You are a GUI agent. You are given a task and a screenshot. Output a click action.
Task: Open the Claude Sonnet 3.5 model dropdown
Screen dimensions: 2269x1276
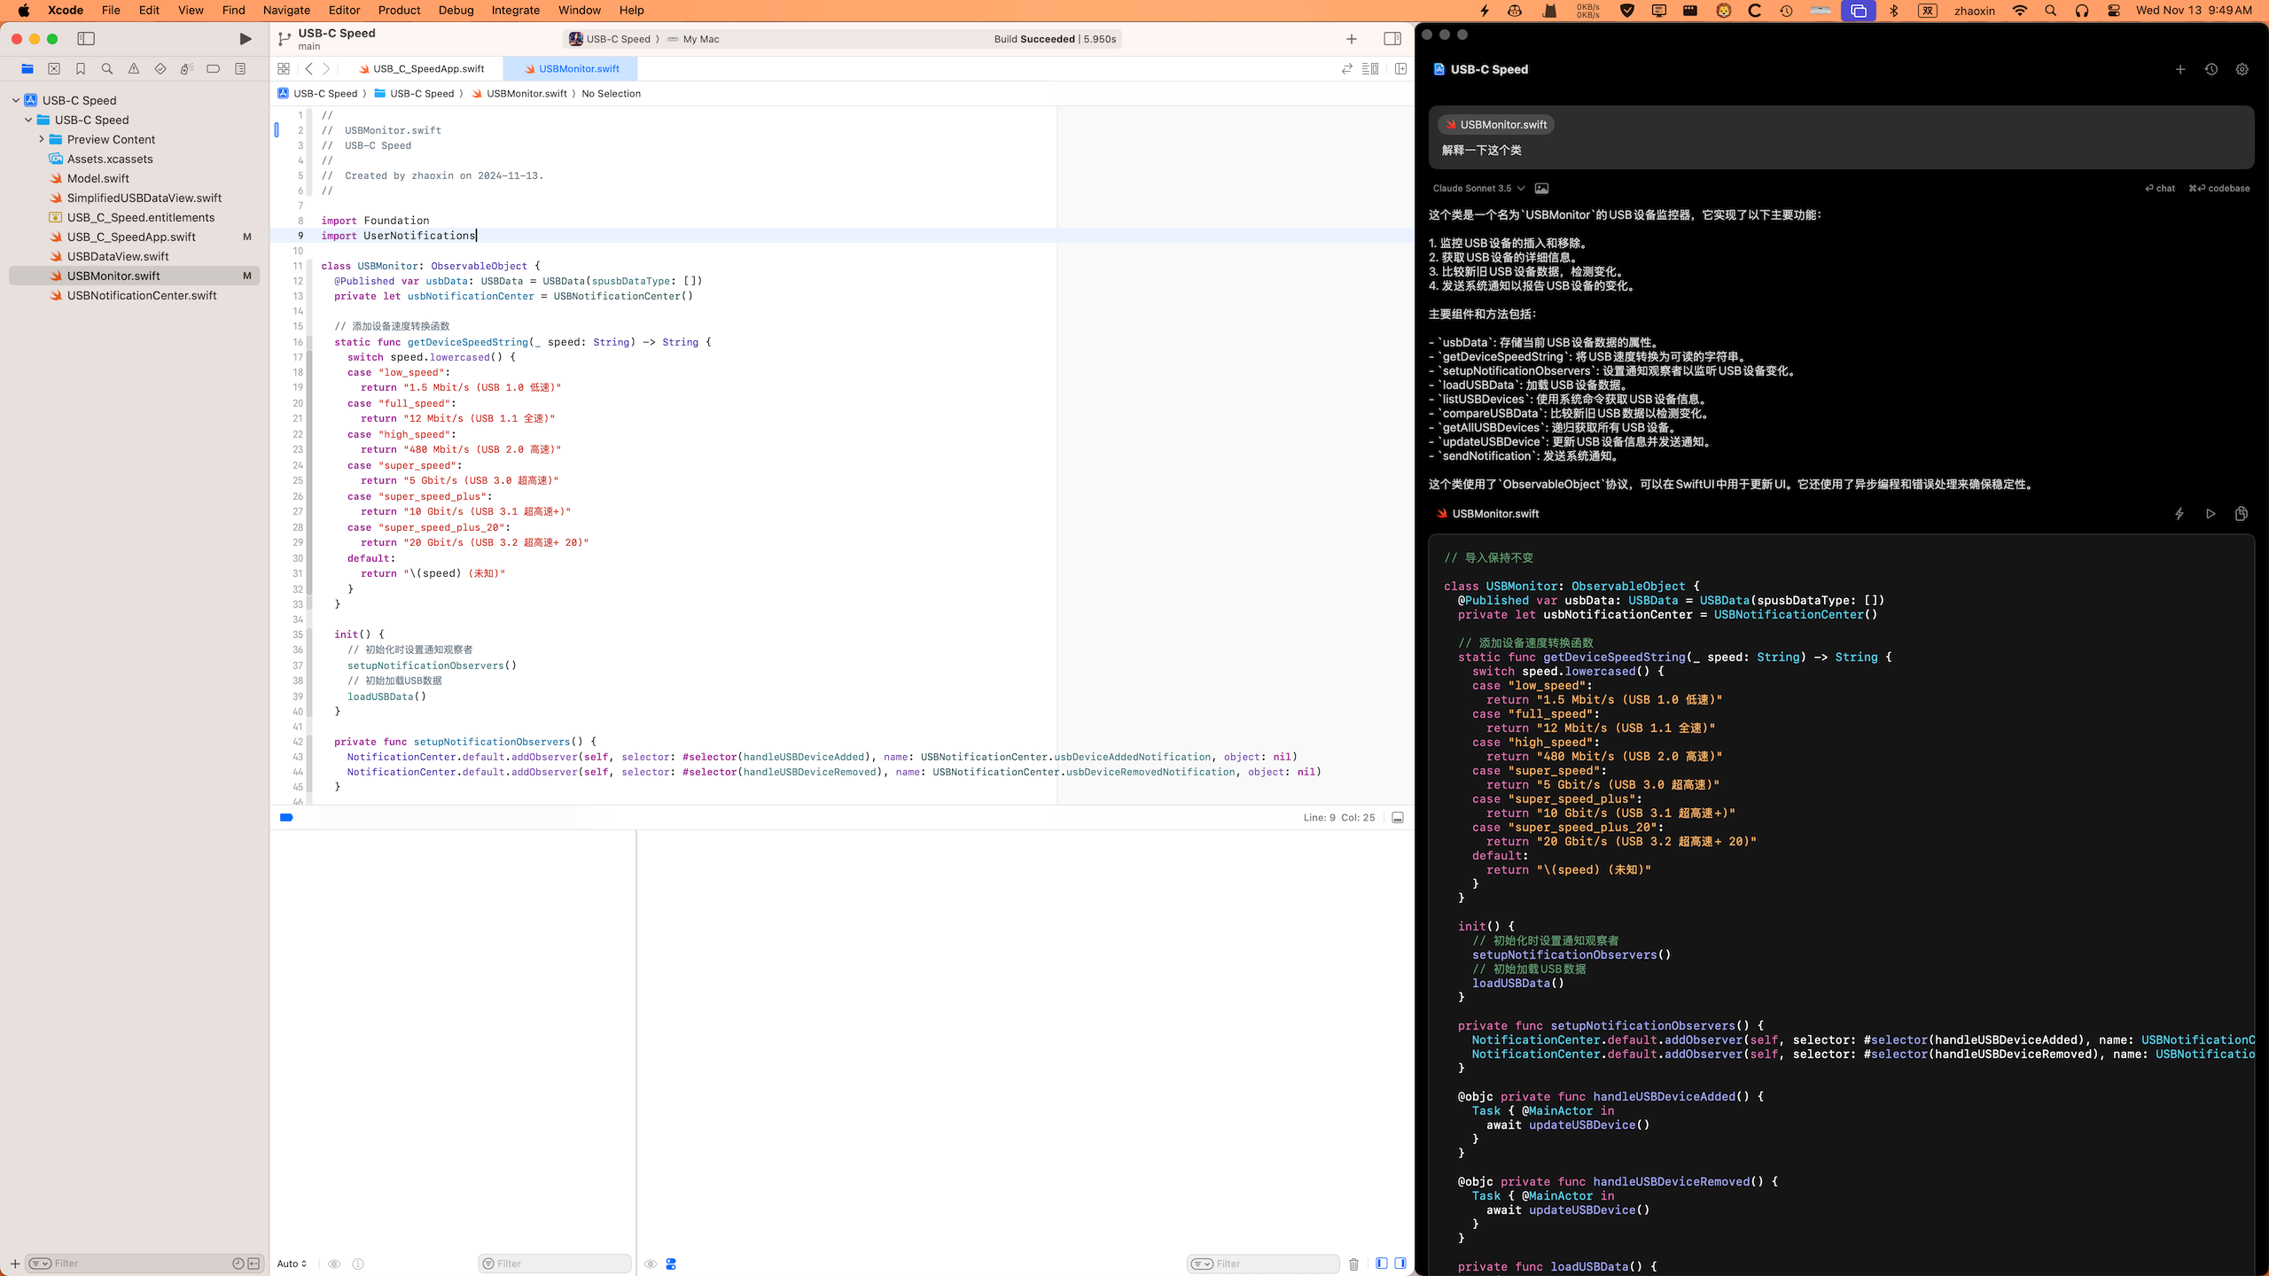pyautogui.click(x=1478, y=188)
